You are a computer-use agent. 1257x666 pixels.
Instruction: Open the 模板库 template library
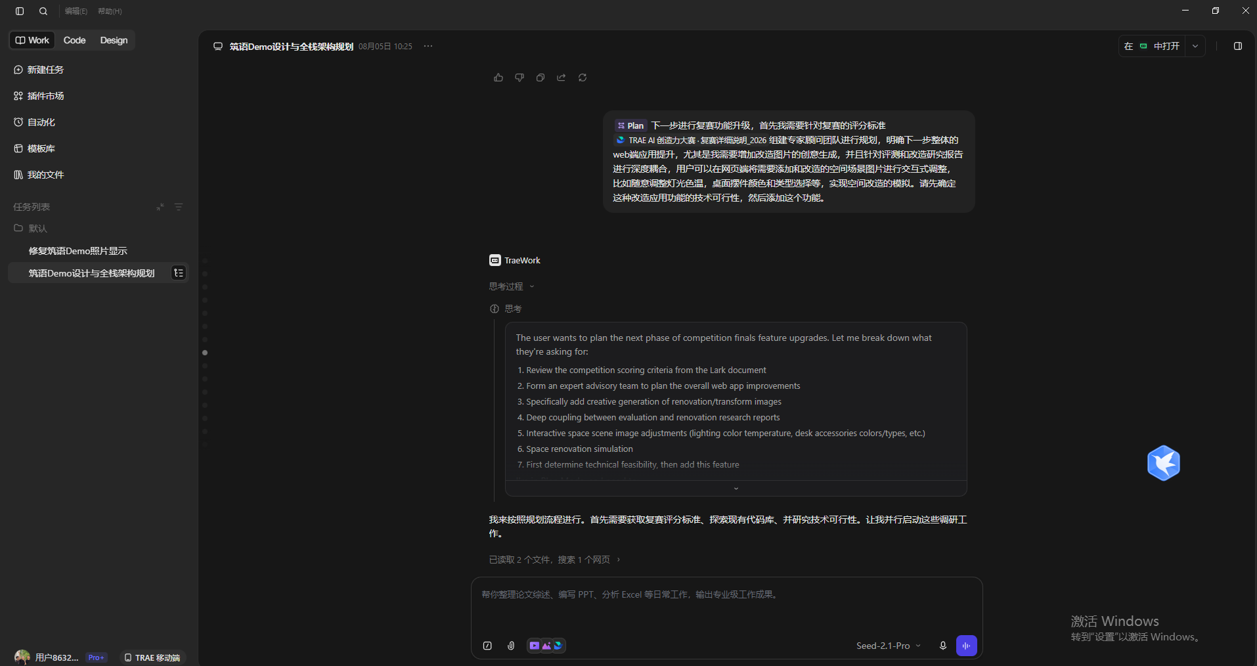click(x=35, y=148)
